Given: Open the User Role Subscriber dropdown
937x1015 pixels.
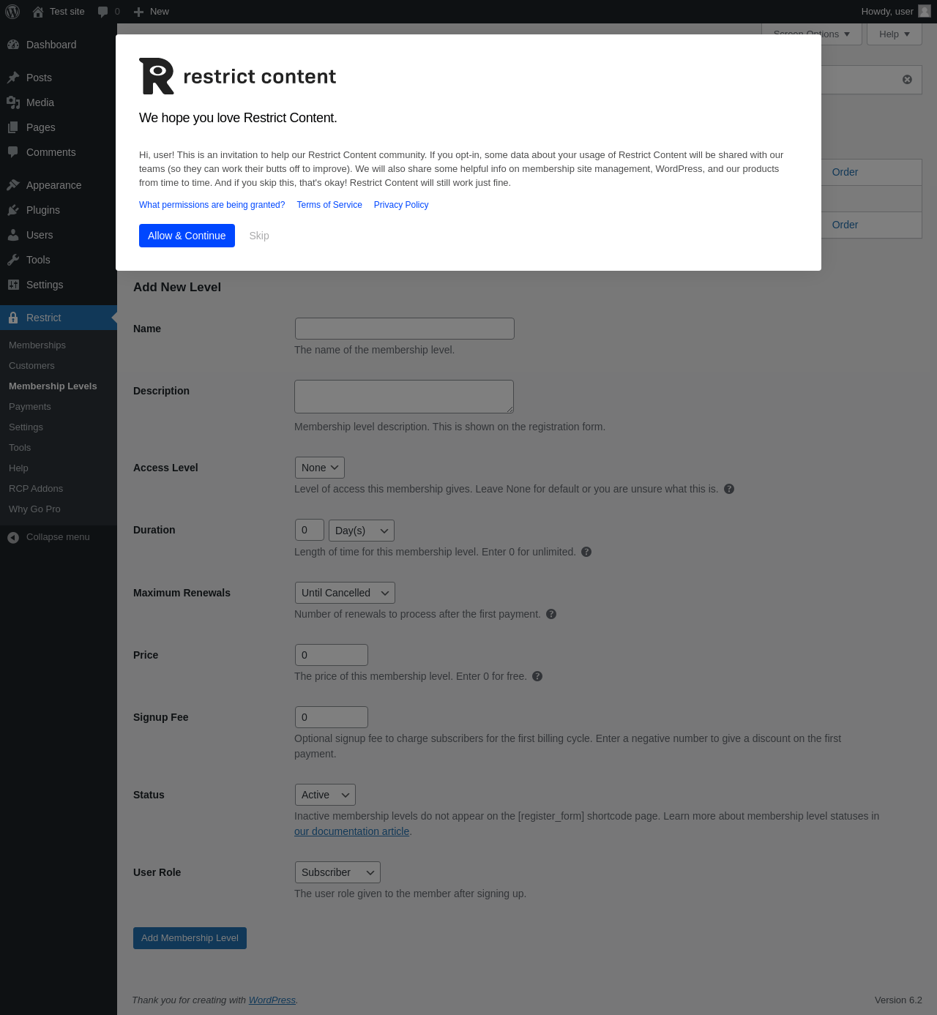Looking at the screenshot, I should click(x=337, y=872).
